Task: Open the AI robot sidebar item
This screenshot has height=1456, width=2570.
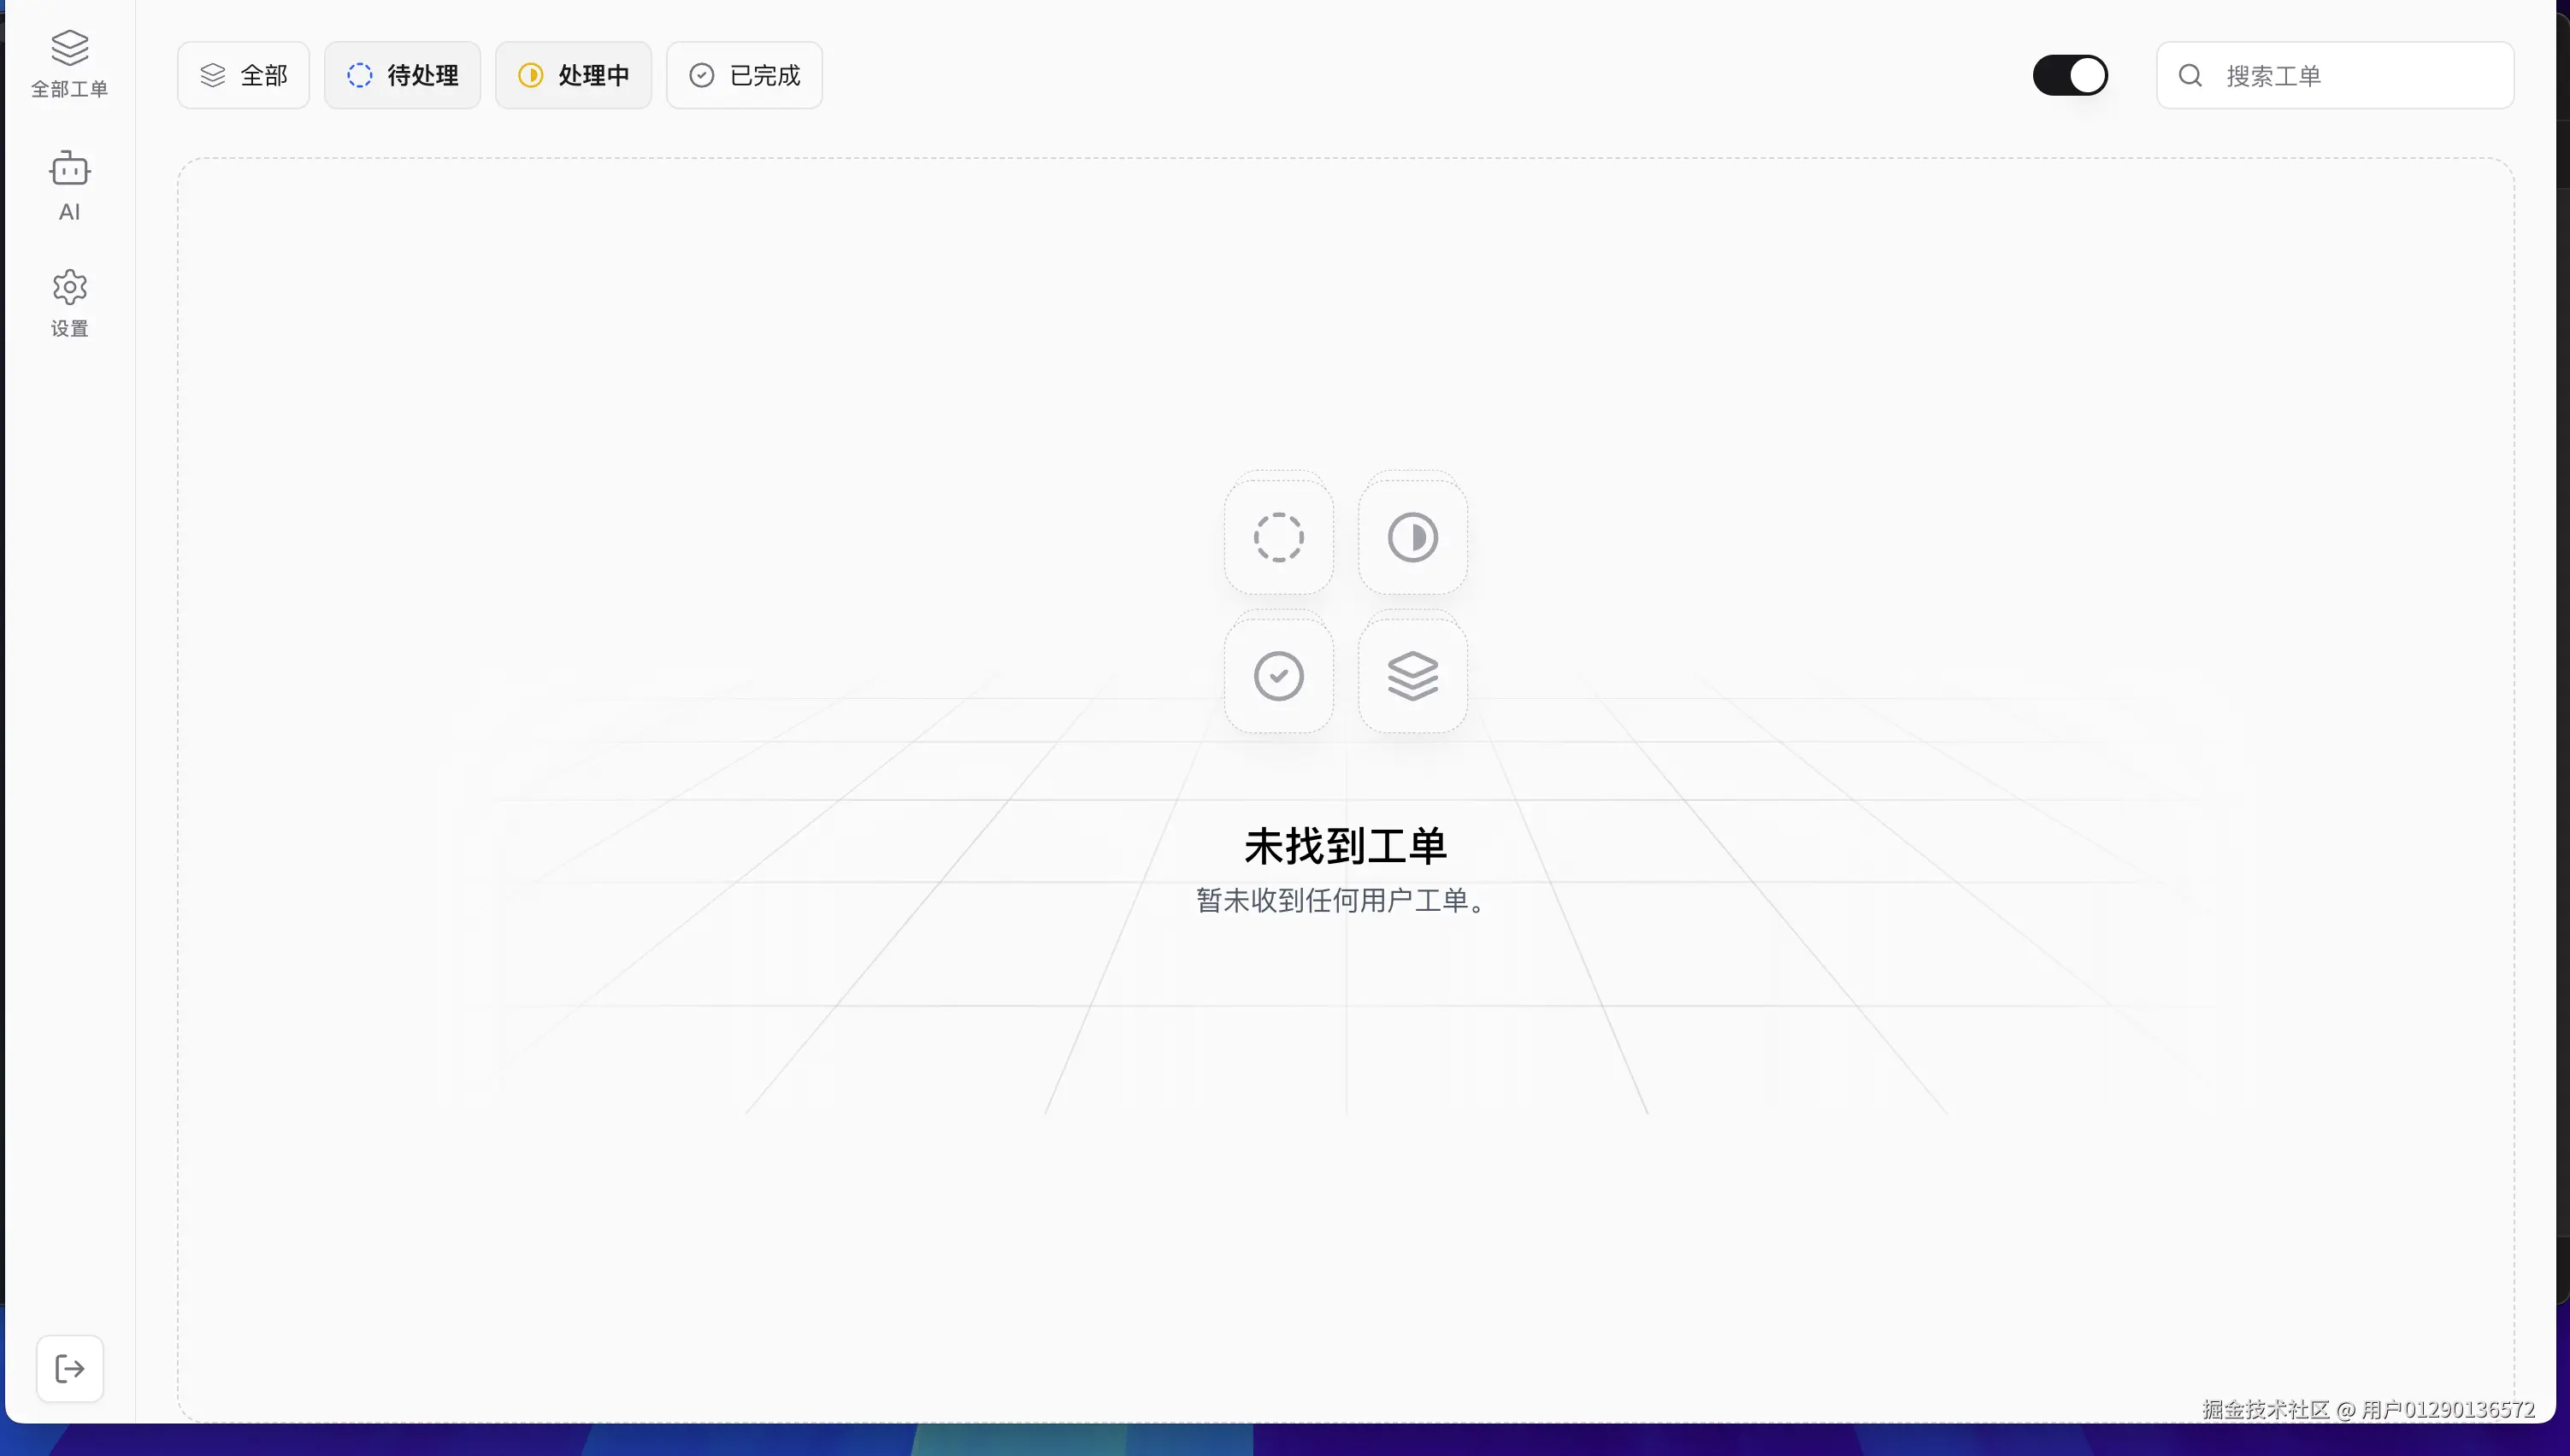Action: (x=69, y=185)
